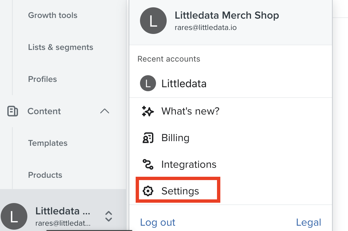
Task: Open Products under Content
Action: [45, 175]
